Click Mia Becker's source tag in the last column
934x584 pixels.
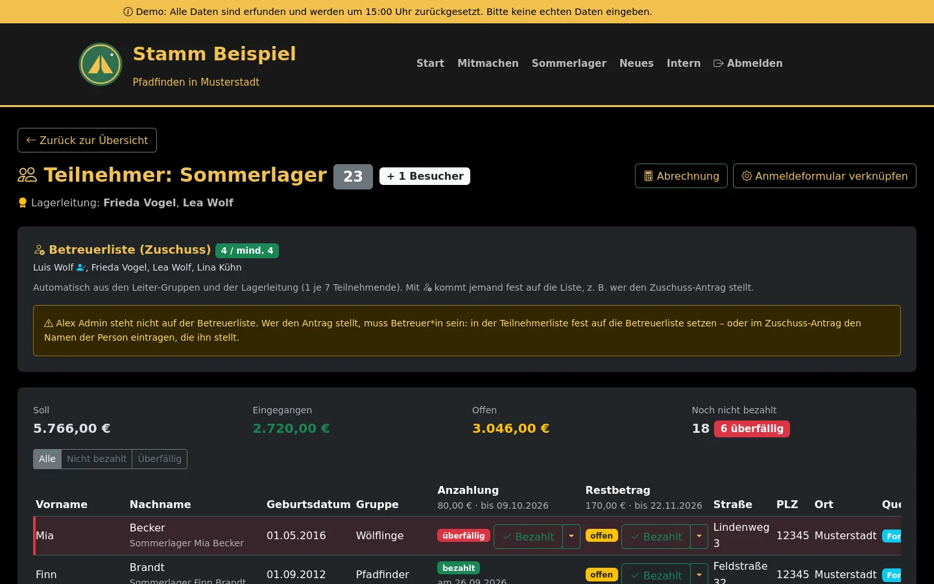coord(892,537)
